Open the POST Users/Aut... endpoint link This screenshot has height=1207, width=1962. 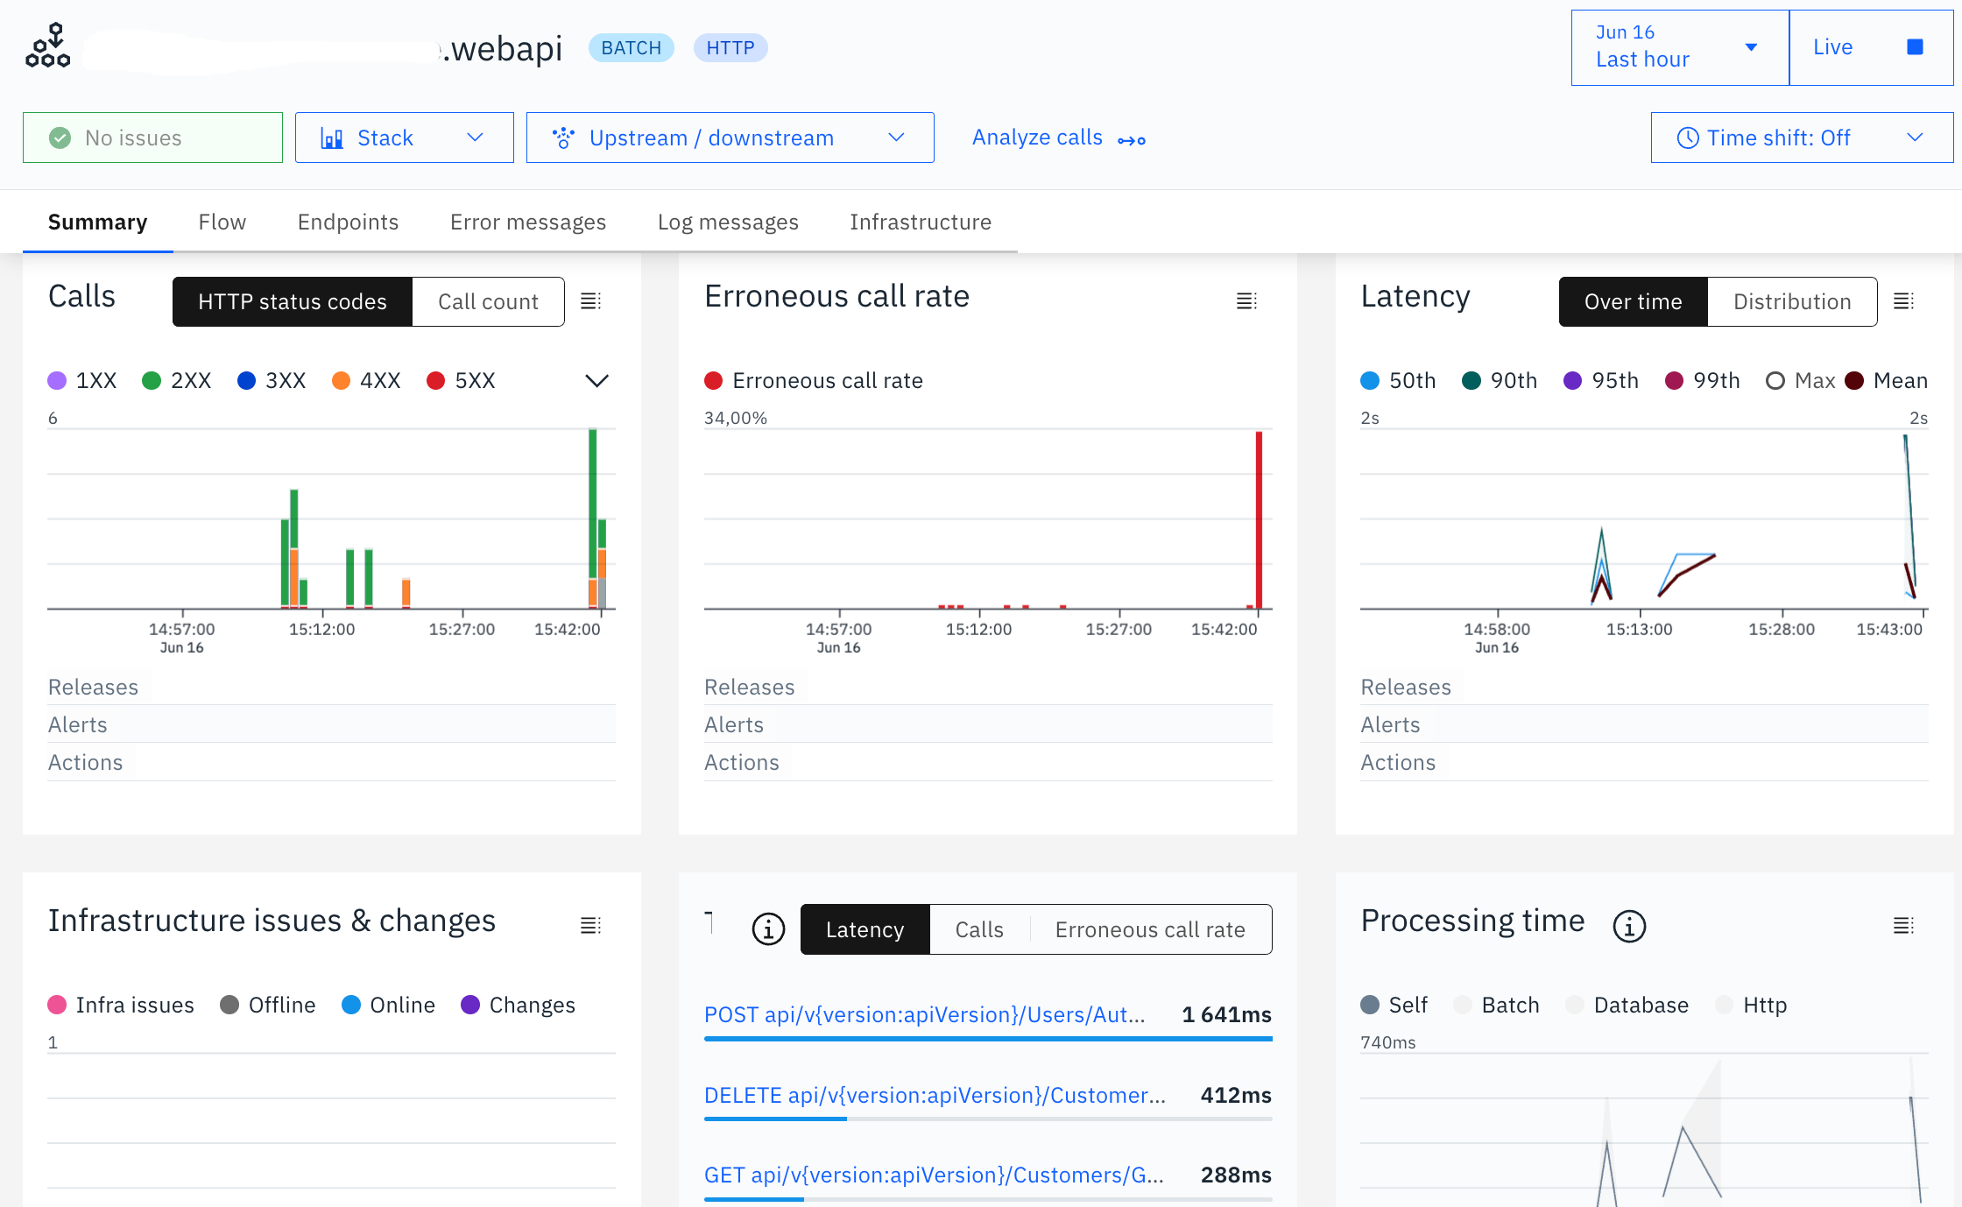pos(925,1014)
